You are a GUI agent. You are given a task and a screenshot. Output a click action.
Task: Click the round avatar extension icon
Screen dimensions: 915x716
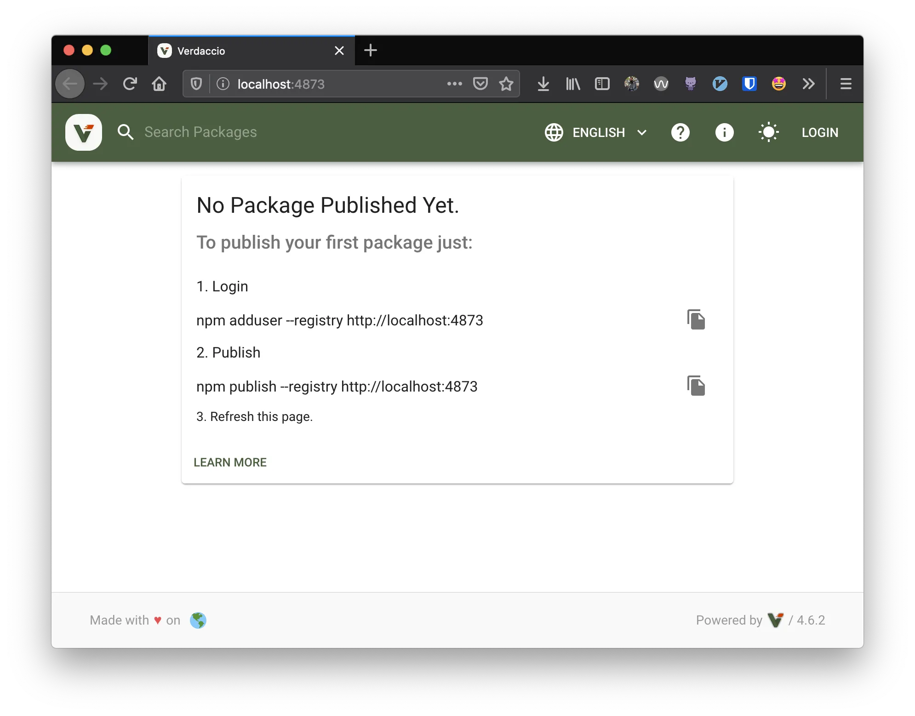[631, 84]
